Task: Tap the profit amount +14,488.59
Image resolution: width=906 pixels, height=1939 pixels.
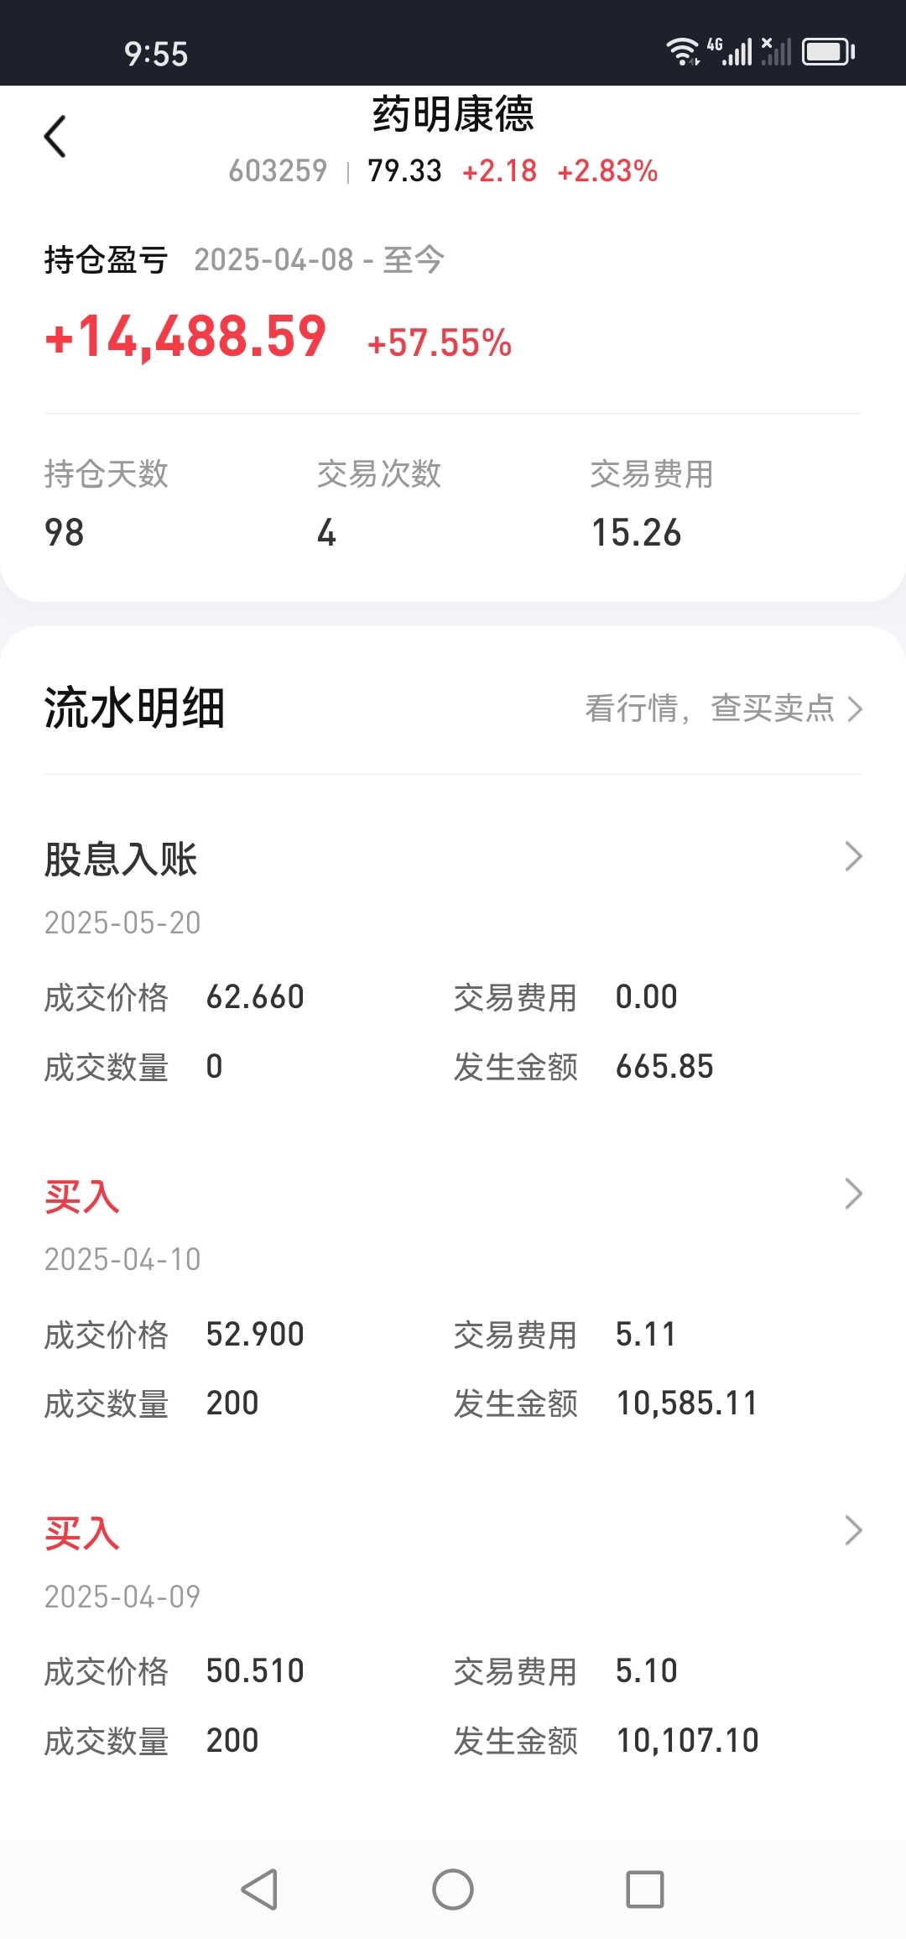Action: [185, 337]
